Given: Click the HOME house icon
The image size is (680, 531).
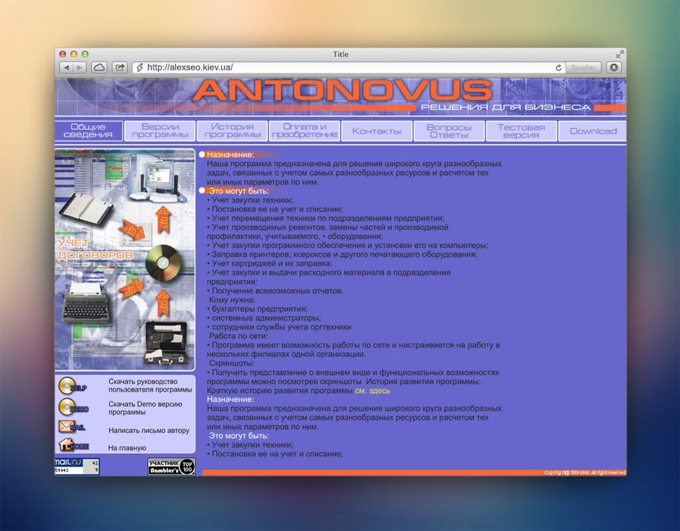Looking at the screenshot, I should coord(66,445).
